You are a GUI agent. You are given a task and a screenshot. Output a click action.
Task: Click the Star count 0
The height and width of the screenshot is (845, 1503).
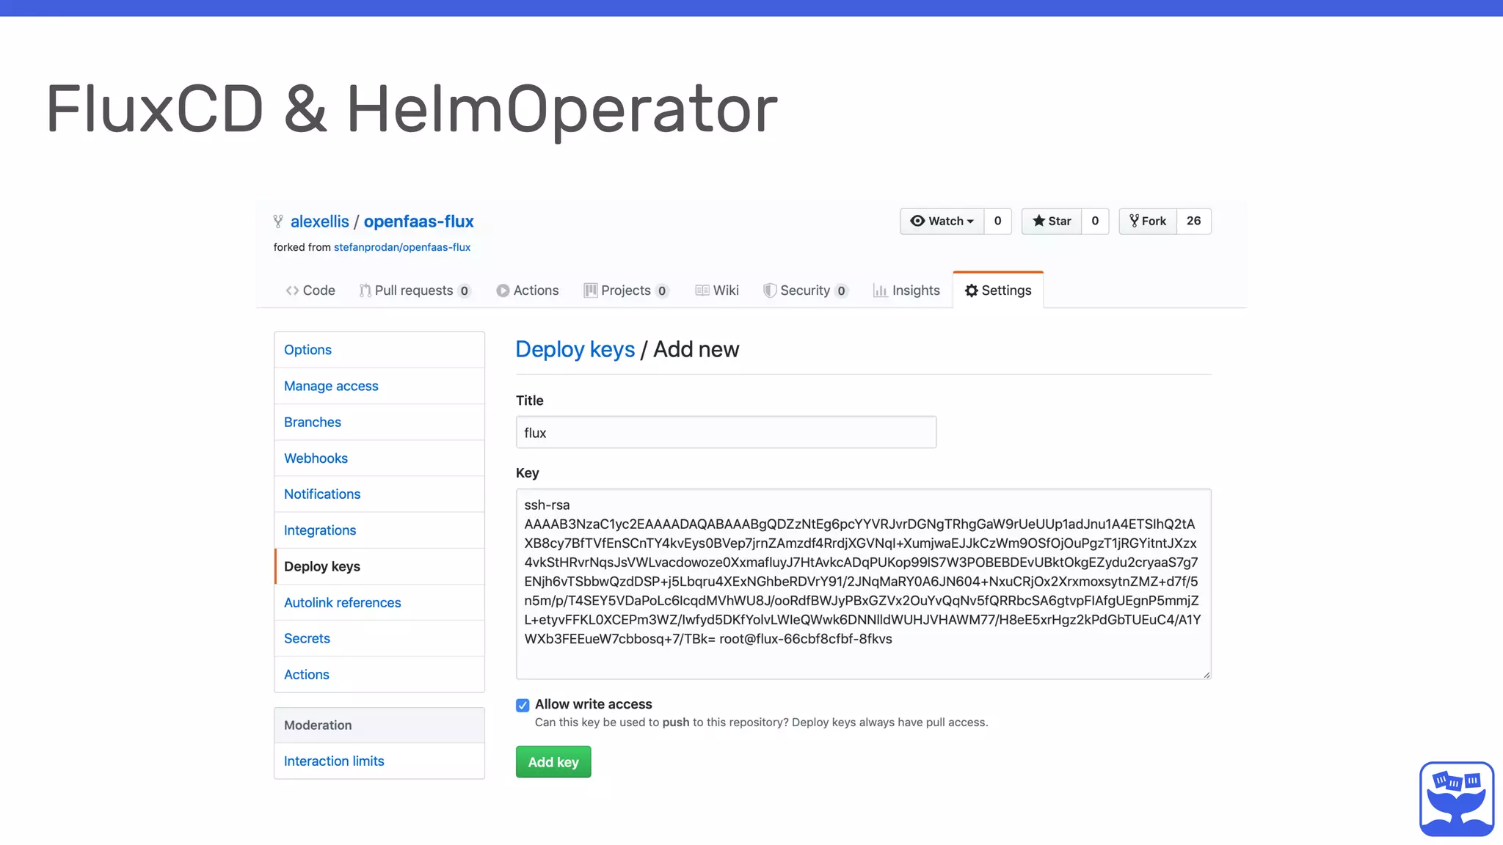pyautogui.click(x=1095, y=221)
